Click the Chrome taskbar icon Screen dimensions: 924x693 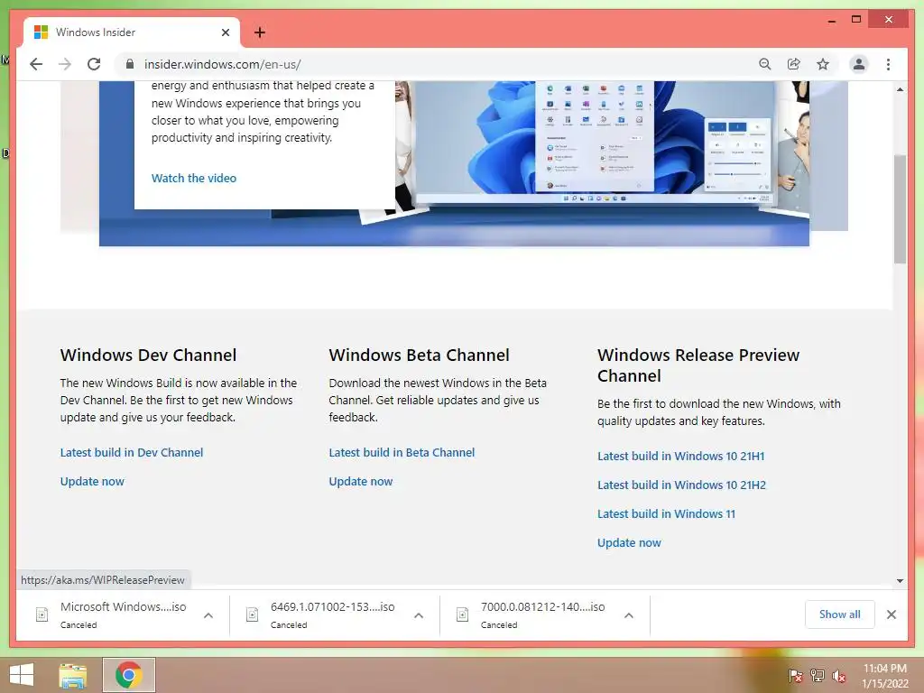point(129,675)
